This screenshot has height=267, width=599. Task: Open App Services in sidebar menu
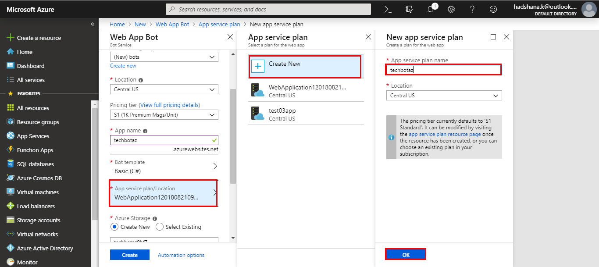pyautogui.click(x=33, y=136)
